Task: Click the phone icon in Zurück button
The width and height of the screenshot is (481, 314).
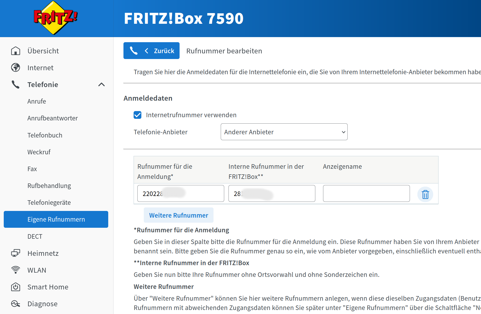Action: (x=134, y=50)
